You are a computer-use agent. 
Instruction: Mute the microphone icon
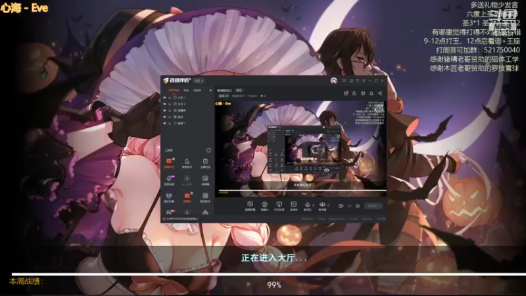307,205
